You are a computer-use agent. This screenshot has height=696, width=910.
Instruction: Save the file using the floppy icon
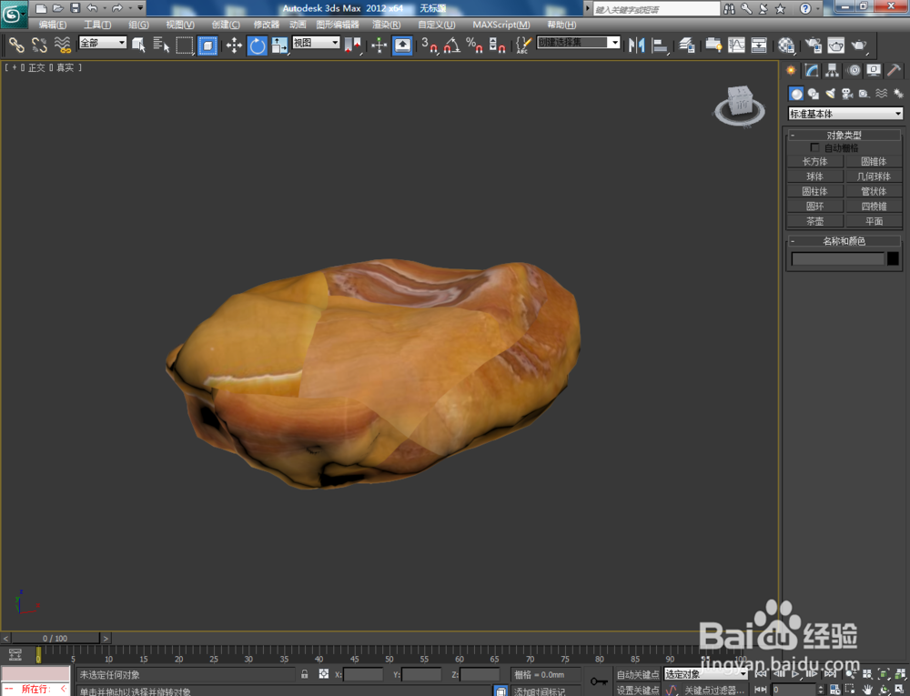[76, 8]
